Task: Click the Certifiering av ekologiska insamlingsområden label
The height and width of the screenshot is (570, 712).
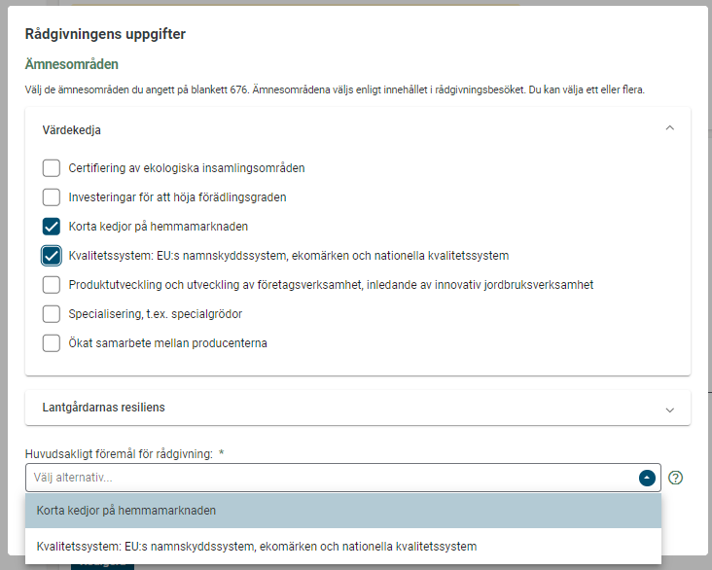Action: (187, 168)
